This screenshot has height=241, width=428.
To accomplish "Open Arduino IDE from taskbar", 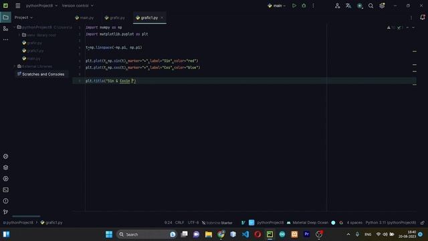I will tap(282, 234).
